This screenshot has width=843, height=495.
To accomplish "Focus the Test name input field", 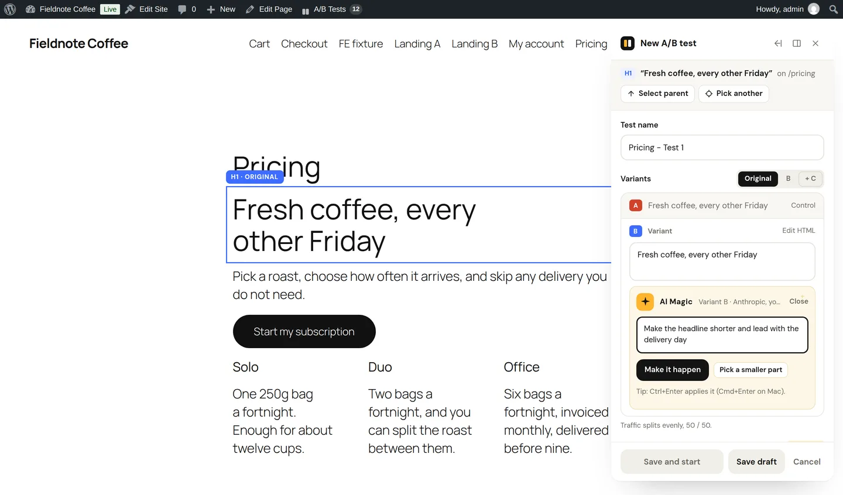I will 722,147.
